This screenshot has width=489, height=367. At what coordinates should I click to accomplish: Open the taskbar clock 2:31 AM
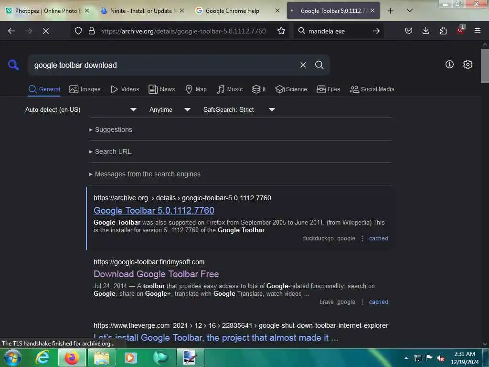click(x=464, y=358)
